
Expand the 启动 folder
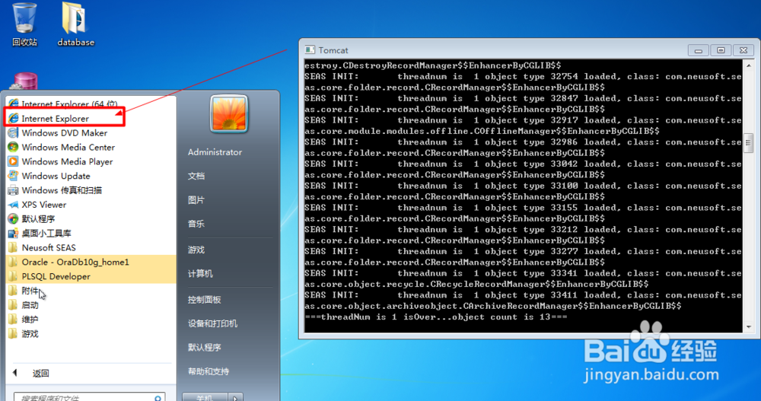tap(30, 305)
